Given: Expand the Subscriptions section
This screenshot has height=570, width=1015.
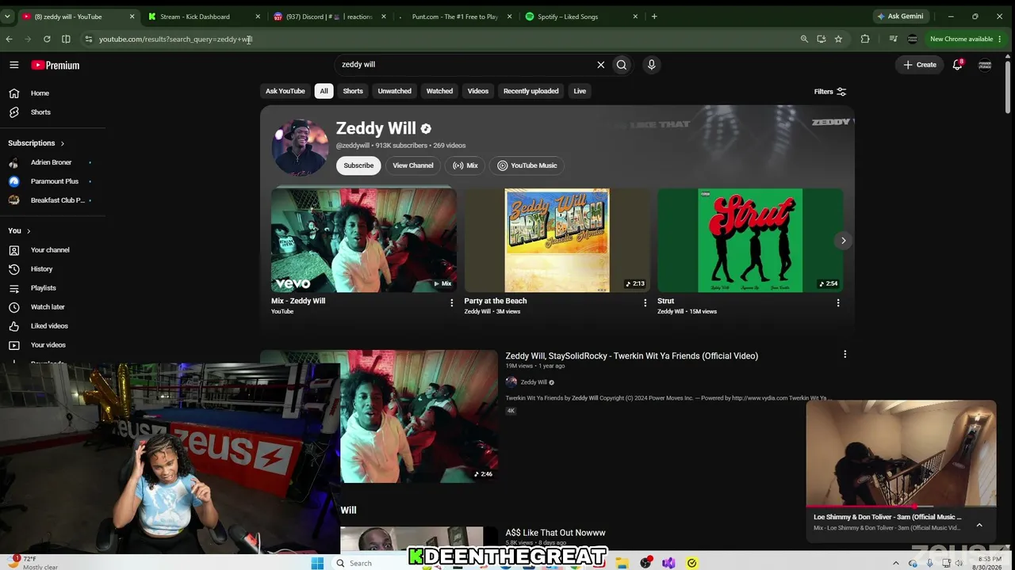Looking at the screenshot, I should tap(36, 143).
